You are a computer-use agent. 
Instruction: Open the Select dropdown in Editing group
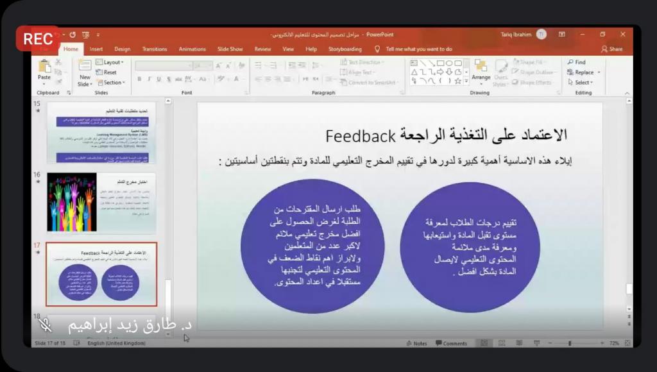coord(583,83)
